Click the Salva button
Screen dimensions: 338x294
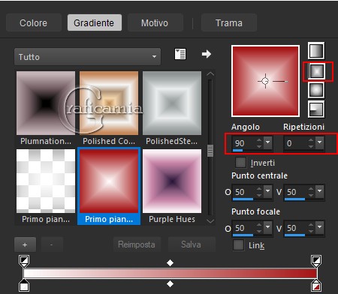[x=191, y=244]
